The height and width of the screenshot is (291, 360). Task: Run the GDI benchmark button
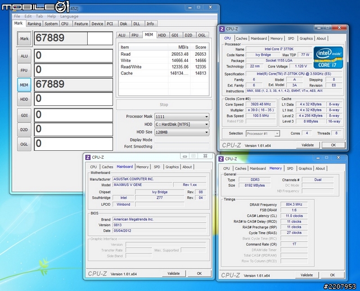point(24,115)
